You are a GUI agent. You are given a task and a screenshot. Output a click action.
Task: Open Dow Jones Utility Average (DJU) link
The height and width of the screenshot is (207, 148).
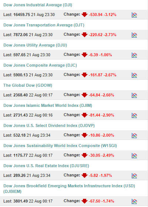[35, 45]
